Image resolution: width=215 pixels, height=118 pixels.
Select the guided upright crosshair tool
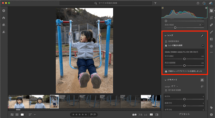(202, 86)
